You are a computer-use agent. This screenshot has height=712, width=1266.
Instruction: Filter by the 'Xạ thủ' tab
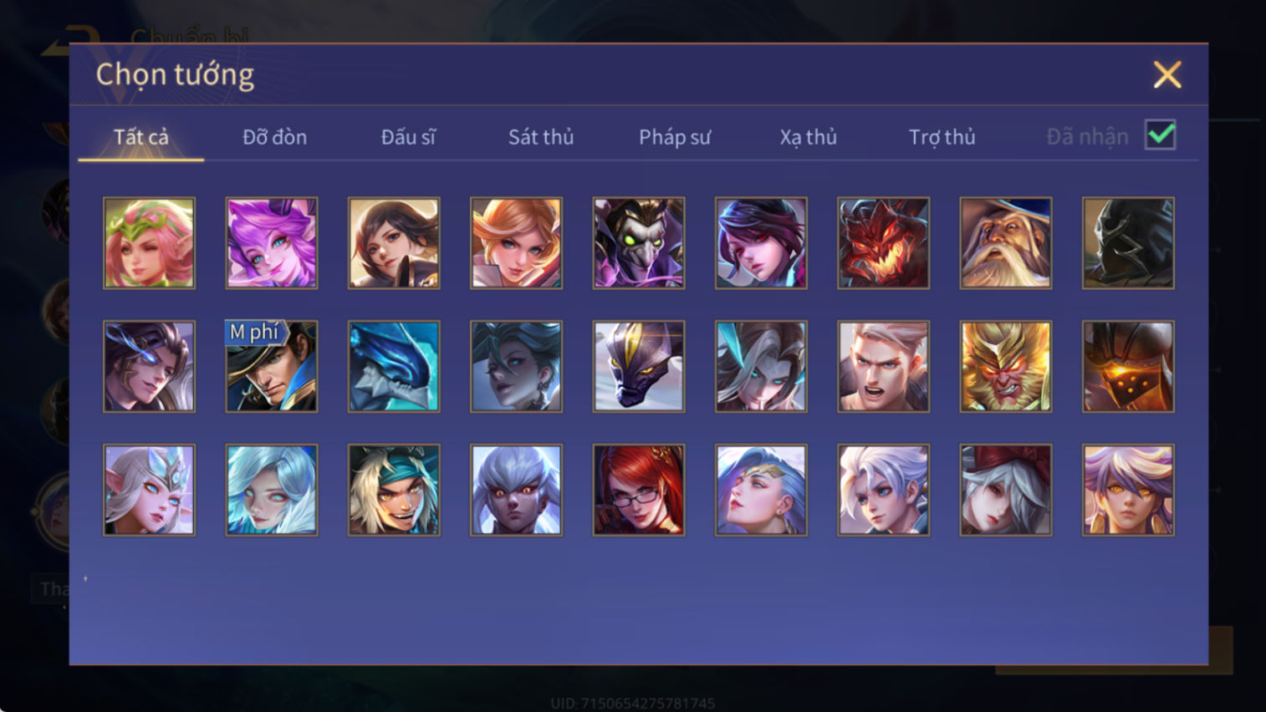[809, 137]
